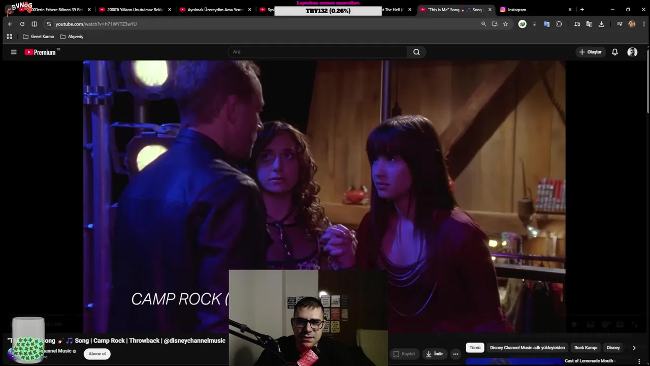
Task: Open the video title 'Camp Rock | Throwback'
Action: pos(116,341)
